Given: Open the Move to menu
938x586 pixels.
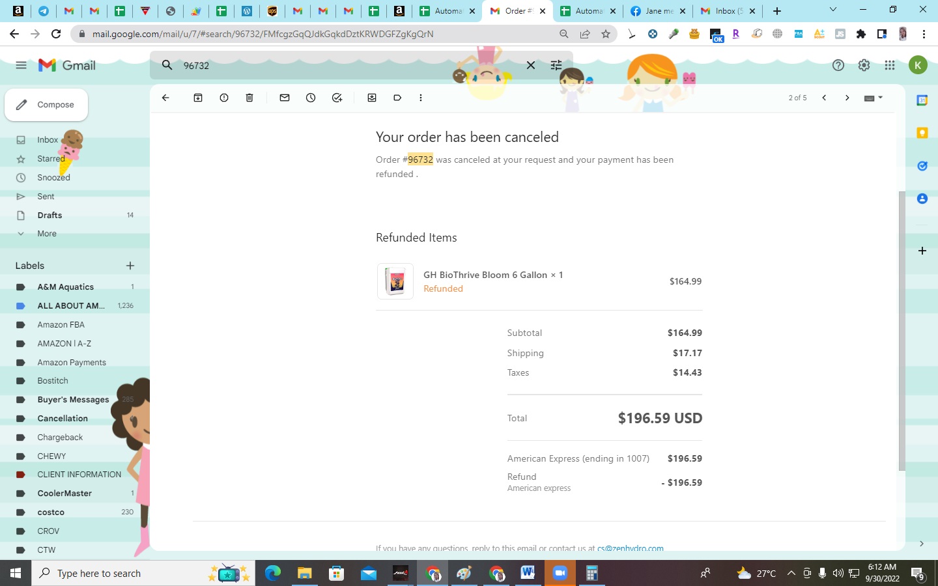Looking at the screenshot, I should click(x=372, y=98).
